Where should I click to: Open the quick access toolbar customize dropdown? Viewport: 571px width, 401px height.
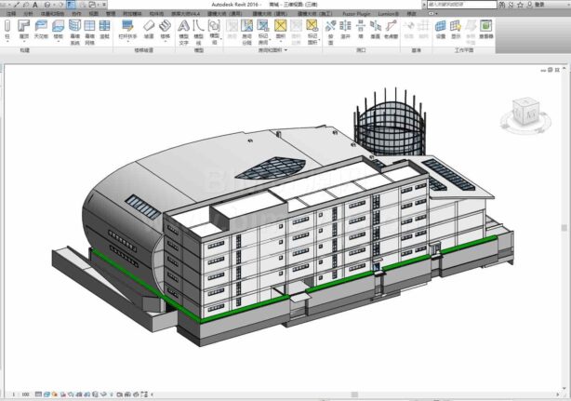tap(104, 5)
